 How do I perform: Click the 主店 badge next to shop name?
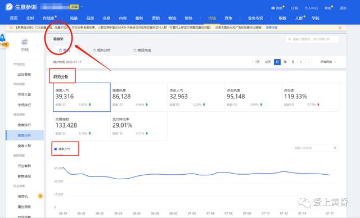coord(74,7)
